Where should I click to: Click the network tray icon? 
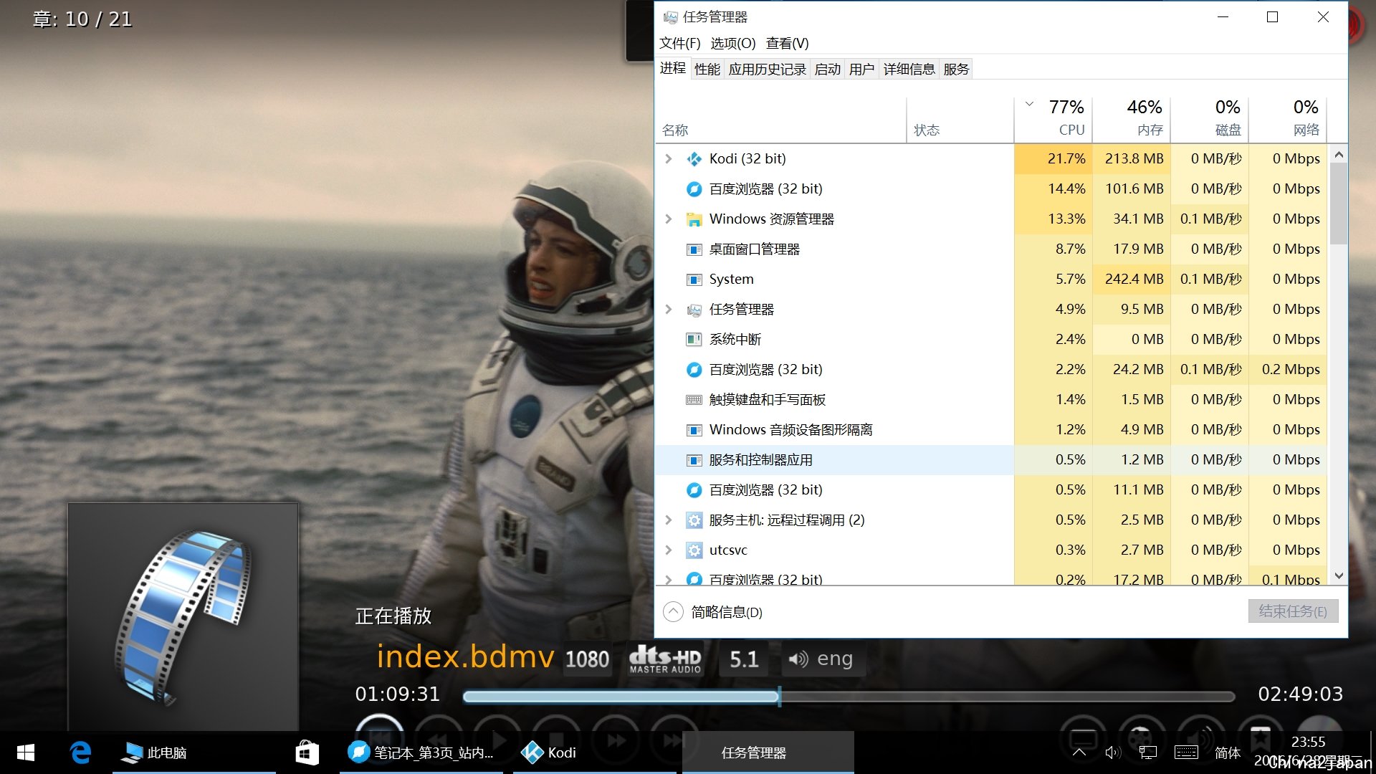(x=1148, y=752)
